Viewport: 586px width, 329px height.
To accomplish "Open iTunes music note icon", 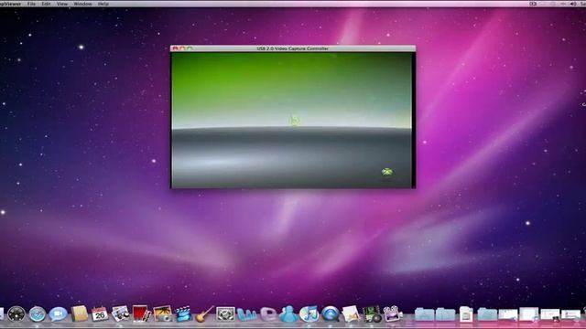I will pos(309,314).
